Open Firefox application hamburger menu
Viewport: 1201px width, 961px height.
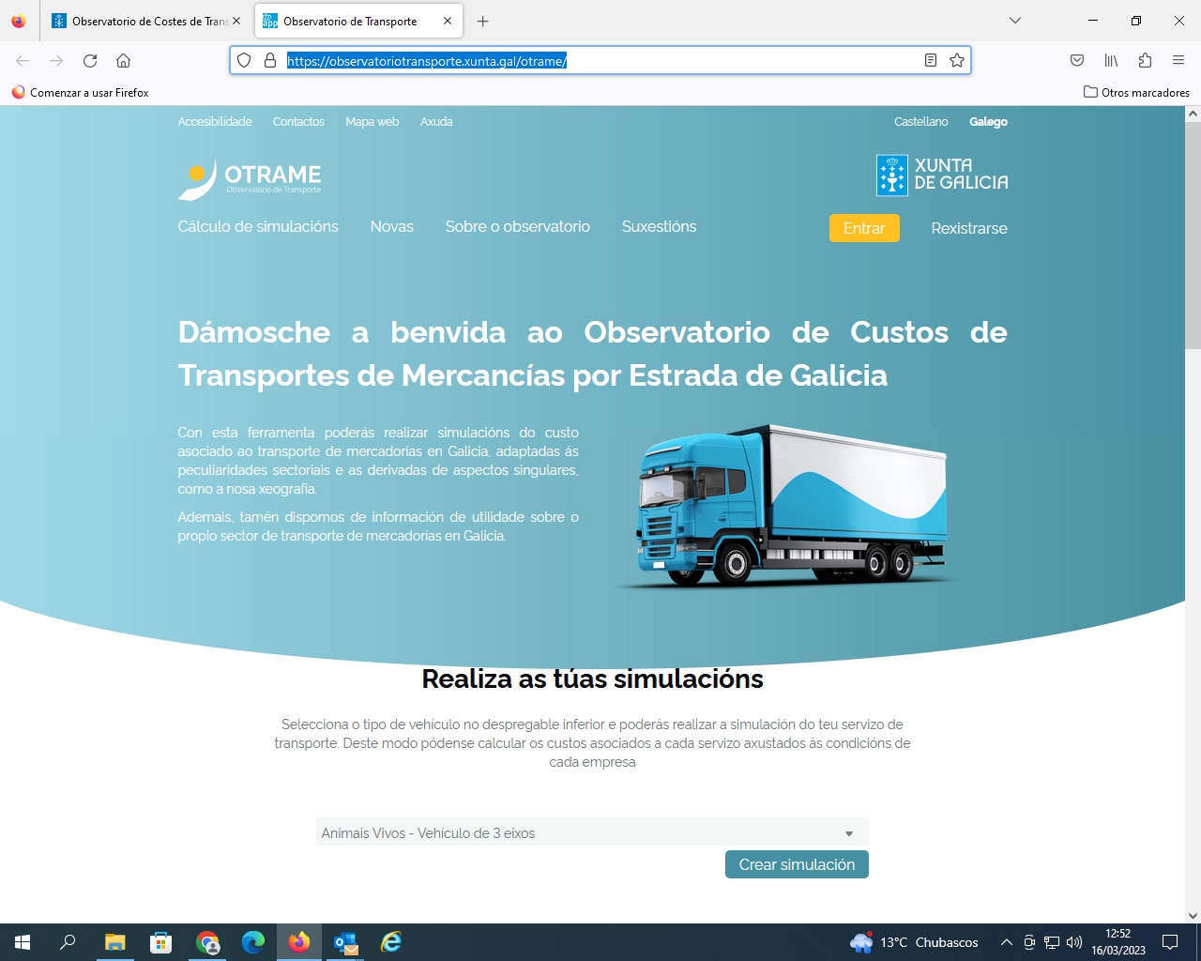coord(1178,61)
